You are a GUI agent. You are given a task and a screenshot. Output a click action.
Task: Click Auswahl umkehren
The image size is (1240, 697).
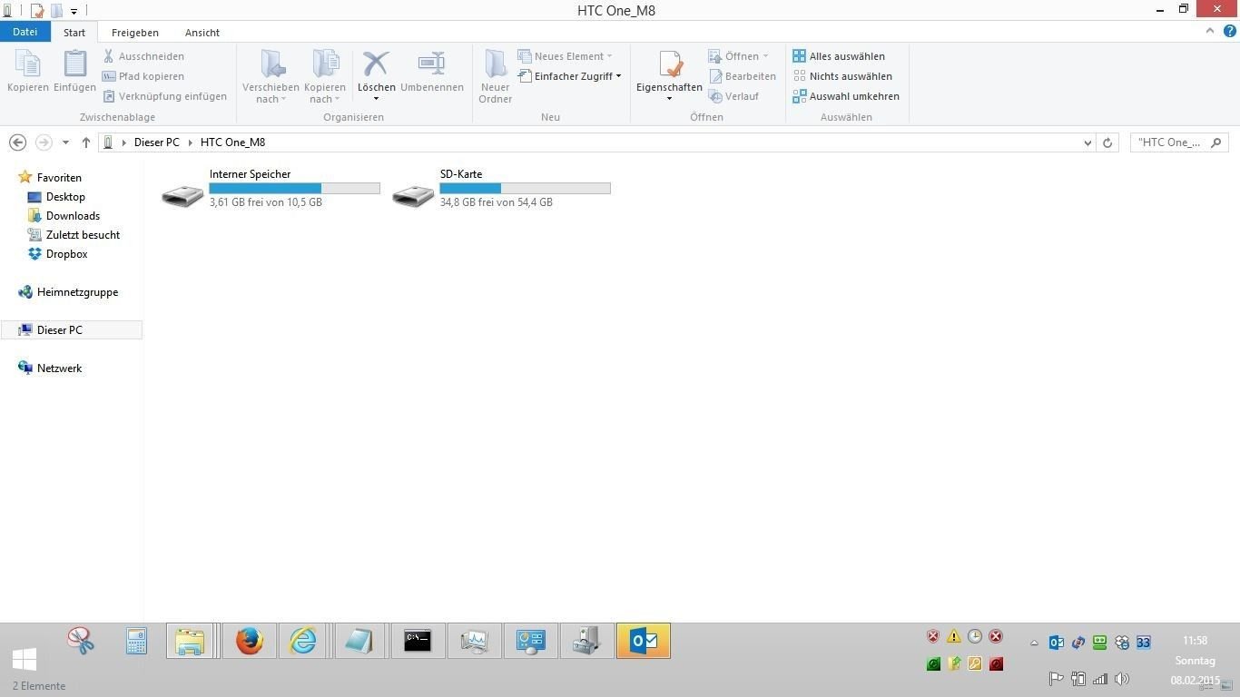(846, 96)
